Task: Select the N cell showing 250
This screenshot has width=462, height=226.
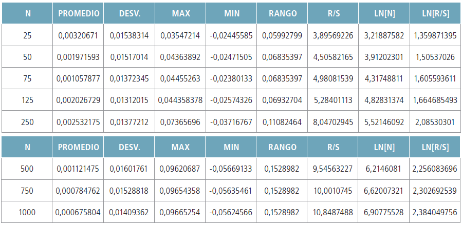Action: point(27,123)
